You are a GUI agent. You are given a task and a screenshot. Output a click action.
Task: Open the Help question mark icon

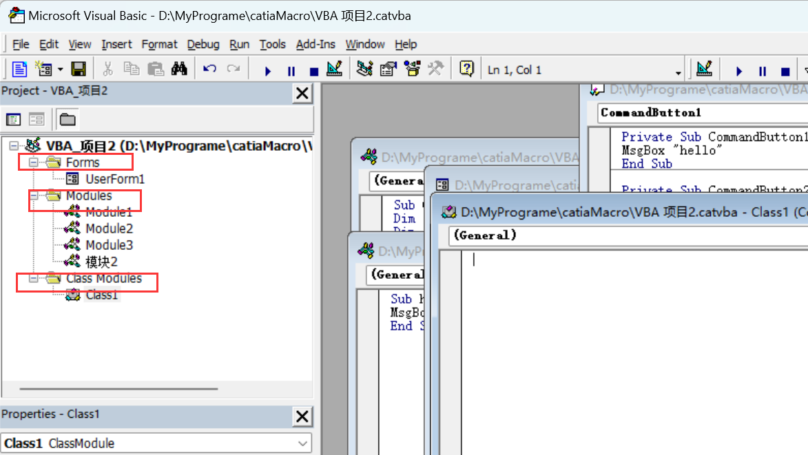[466, 69]
